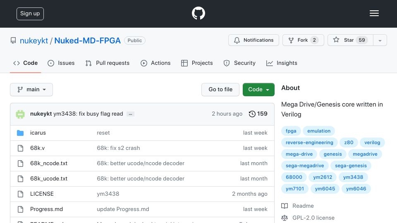The image size is (397, 223).
Task: Click the ym6045 topic tag
Action: coord(325,189)
